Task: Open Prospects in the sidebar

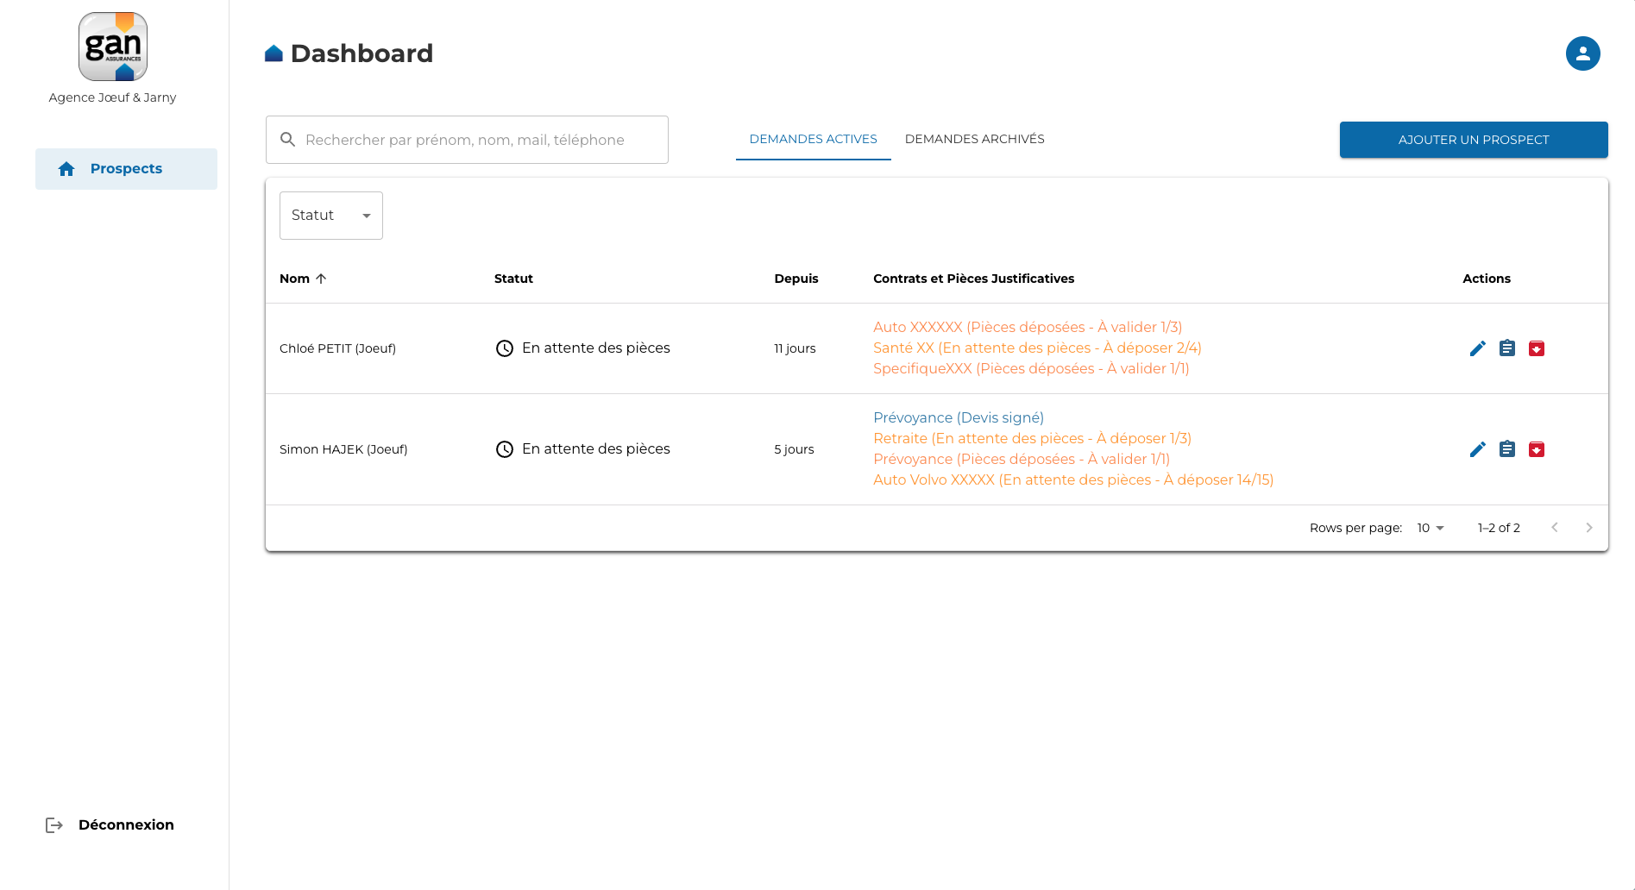Action: 126,169
